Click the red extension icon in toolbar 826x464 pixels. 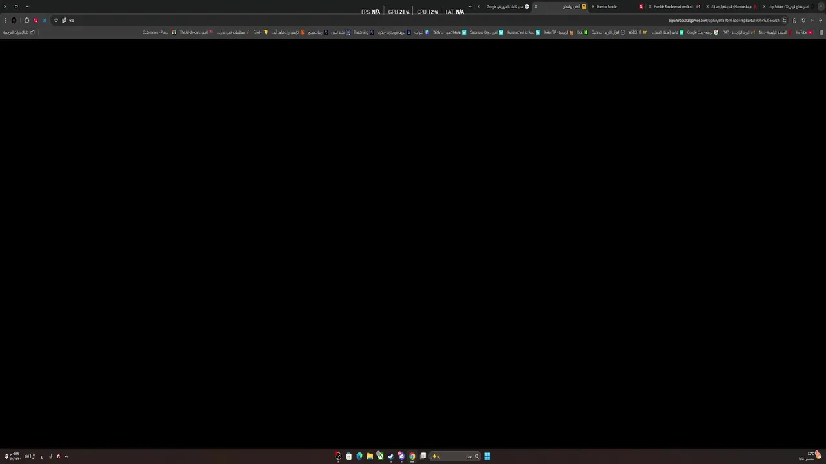(x=35, y=21)
